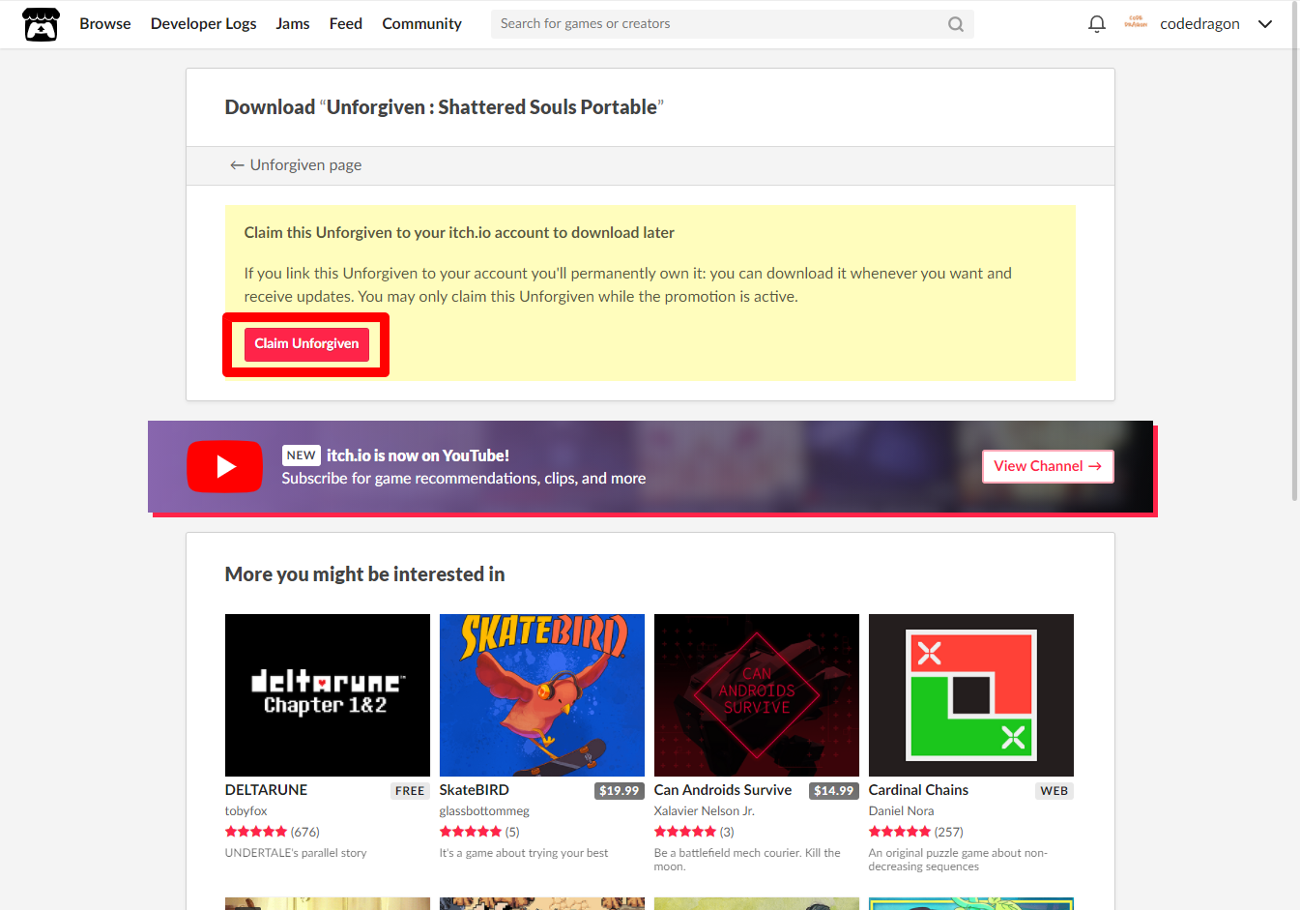
Task: Click the Can Androids Survive star rating
Action: pyautogui.click(x=685, y=832)
